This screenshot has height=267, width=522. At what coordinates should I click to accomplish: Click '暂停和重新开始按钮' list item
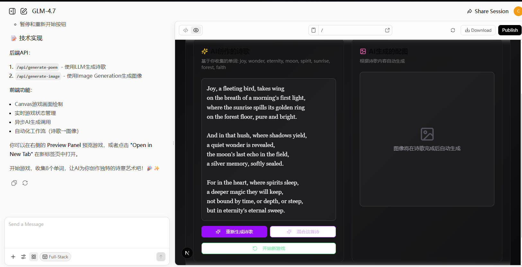[43, 24]
